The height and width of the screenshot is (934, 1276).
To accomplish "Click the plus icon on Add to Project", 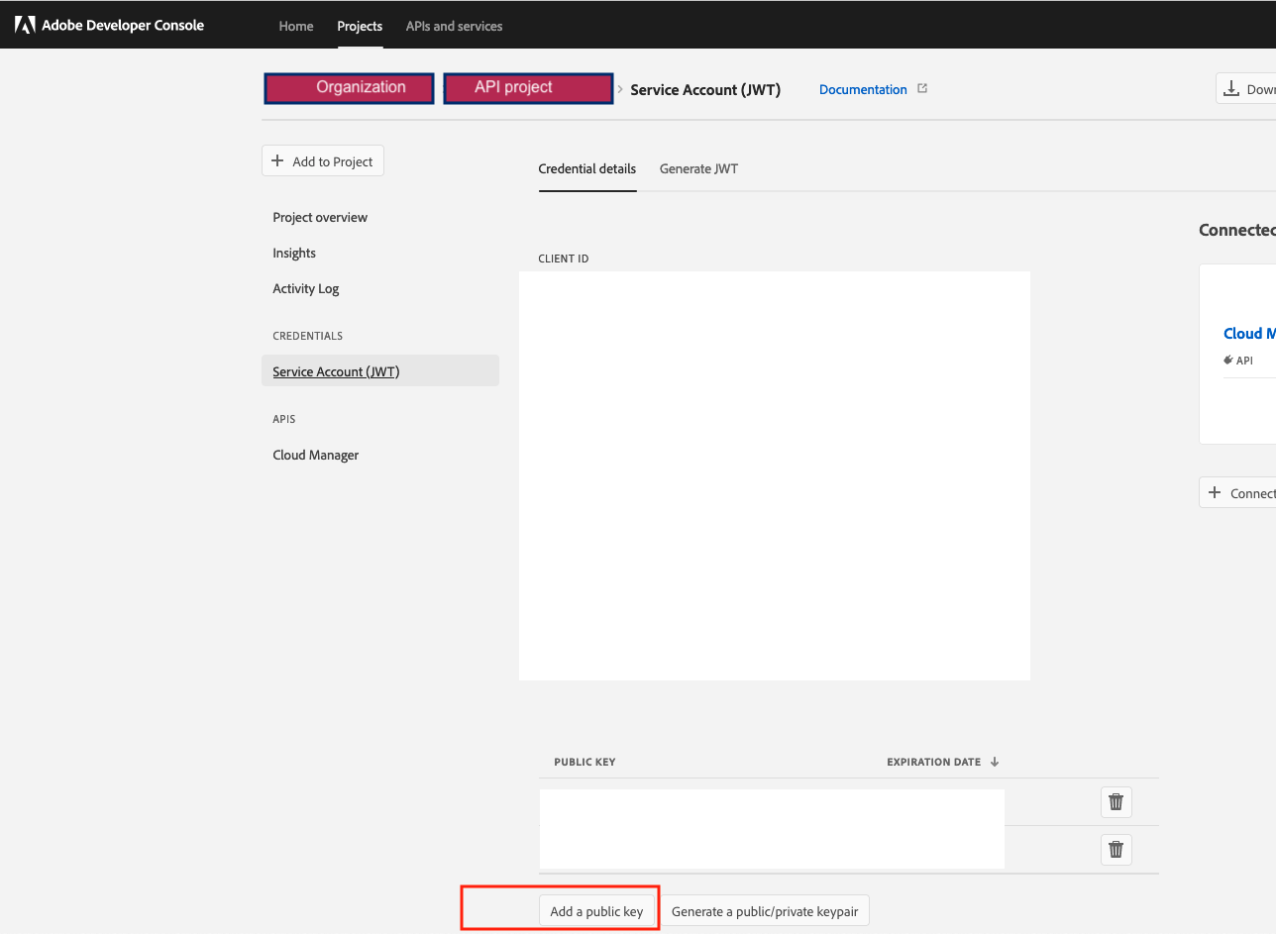I will [276, 160].
